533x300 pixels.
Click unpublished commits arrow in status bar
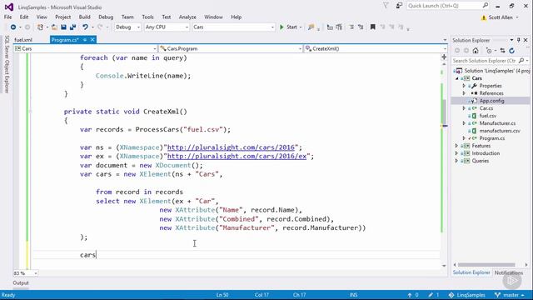pos(410,295)
